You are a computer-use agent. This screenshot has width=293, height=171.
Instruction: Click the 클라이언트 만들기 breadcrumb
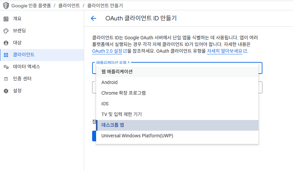coord(105,6)
